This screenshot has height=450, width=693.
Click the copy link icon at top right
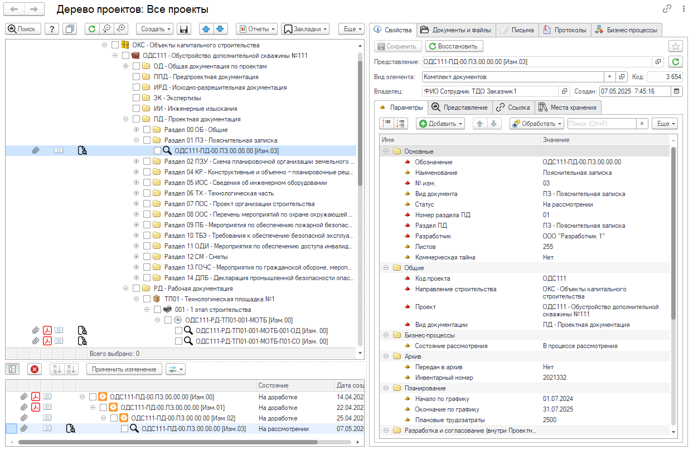667,9
